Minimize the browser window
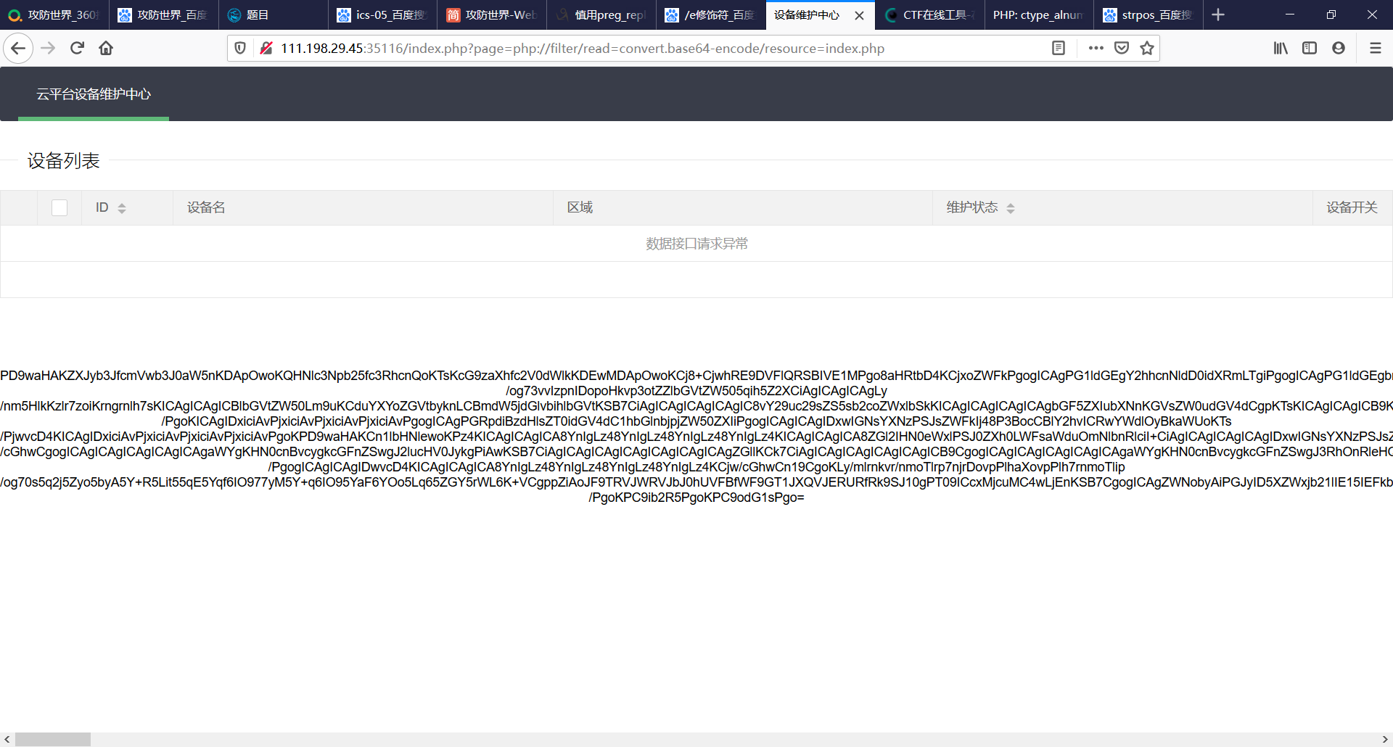This screenshot has height=747, width=1393. [x=1290, y=15]
